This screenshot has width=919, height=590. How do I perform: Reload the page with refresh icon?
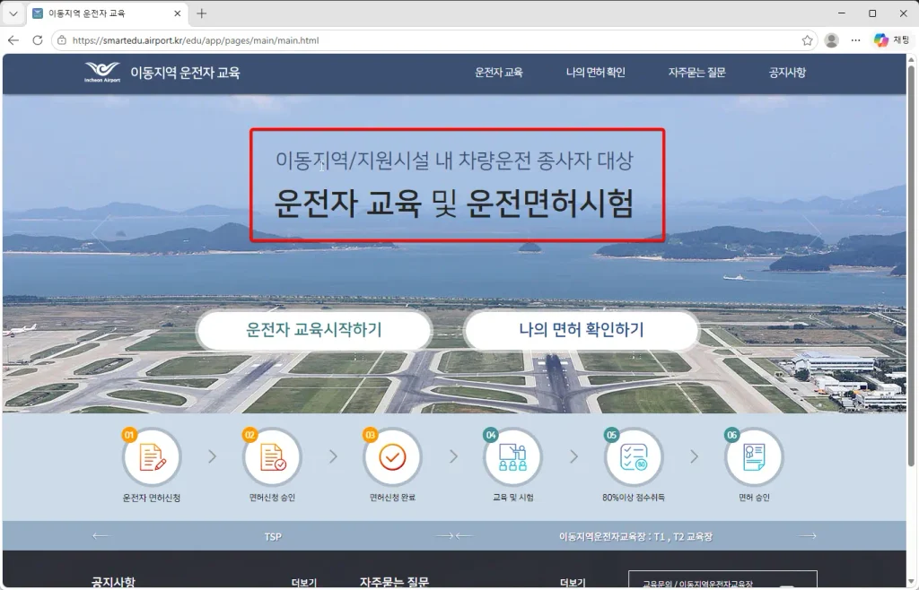[38, 40]
